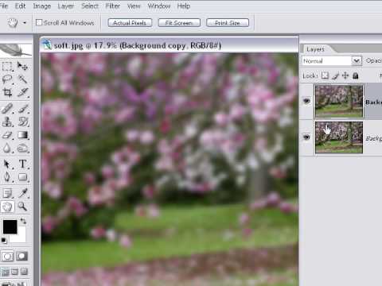The image size is (382, 286).
Task: Click the Actual Pixels button
Action: tap(130, 23)
